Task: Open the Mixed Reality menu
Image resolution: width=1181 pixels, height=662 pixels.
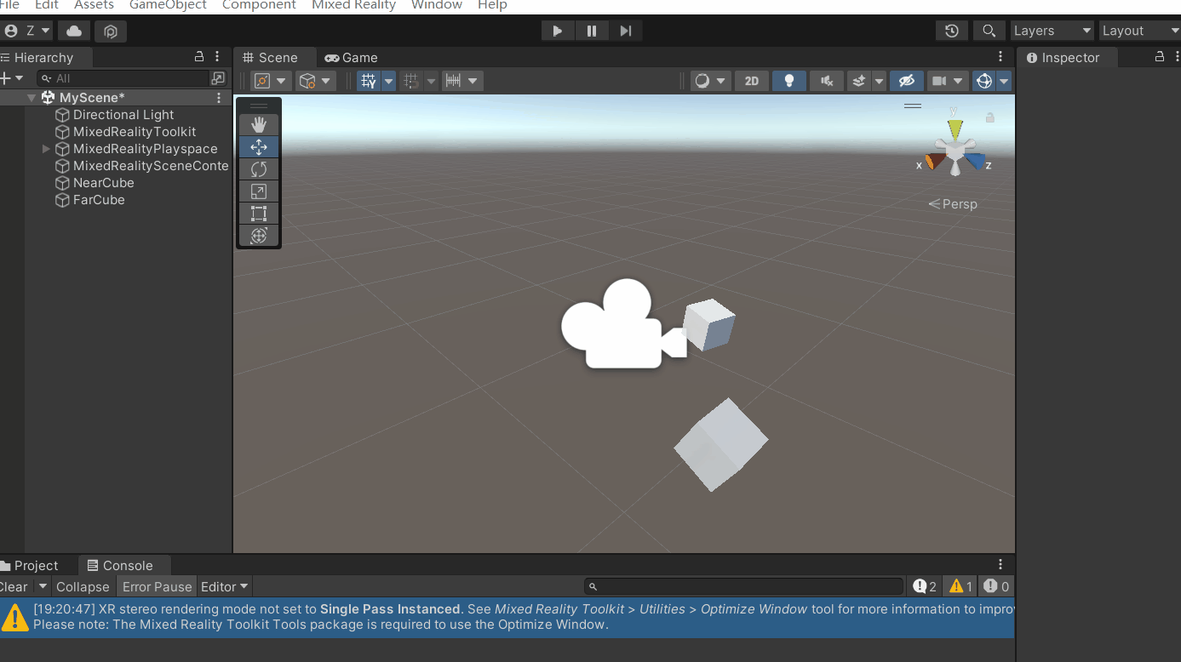Action: 353,5
